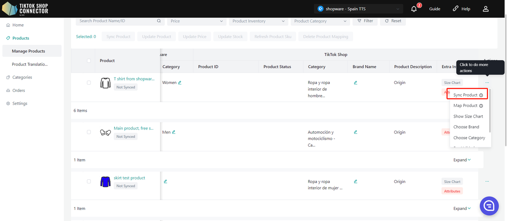
Task: Open the Price filter dropdown
Action: point(197,21)
